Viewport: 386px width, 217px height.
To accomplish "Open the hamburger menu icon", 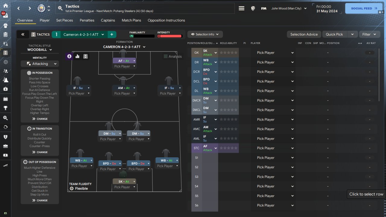I will [242, 8].
